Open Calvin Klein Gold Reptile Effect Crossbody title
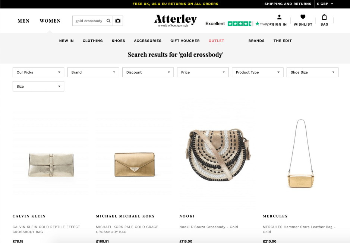The height and width of the screenshot is (243, 350). 46,229
